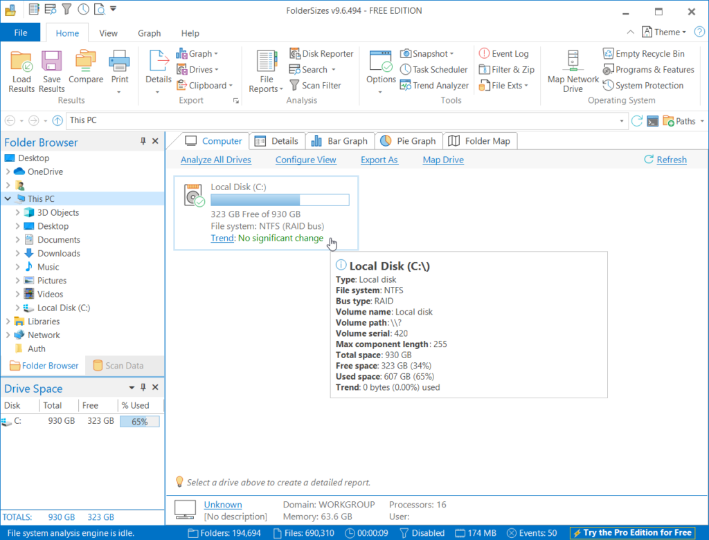Open the Theme dropdown
The image size is (709, 540).
[x=664, y=32]
